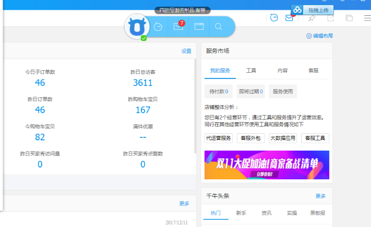Screen dimensions: 371x227
Task: Click the workbench window icon in floating bar
Action: coord(199,27)
